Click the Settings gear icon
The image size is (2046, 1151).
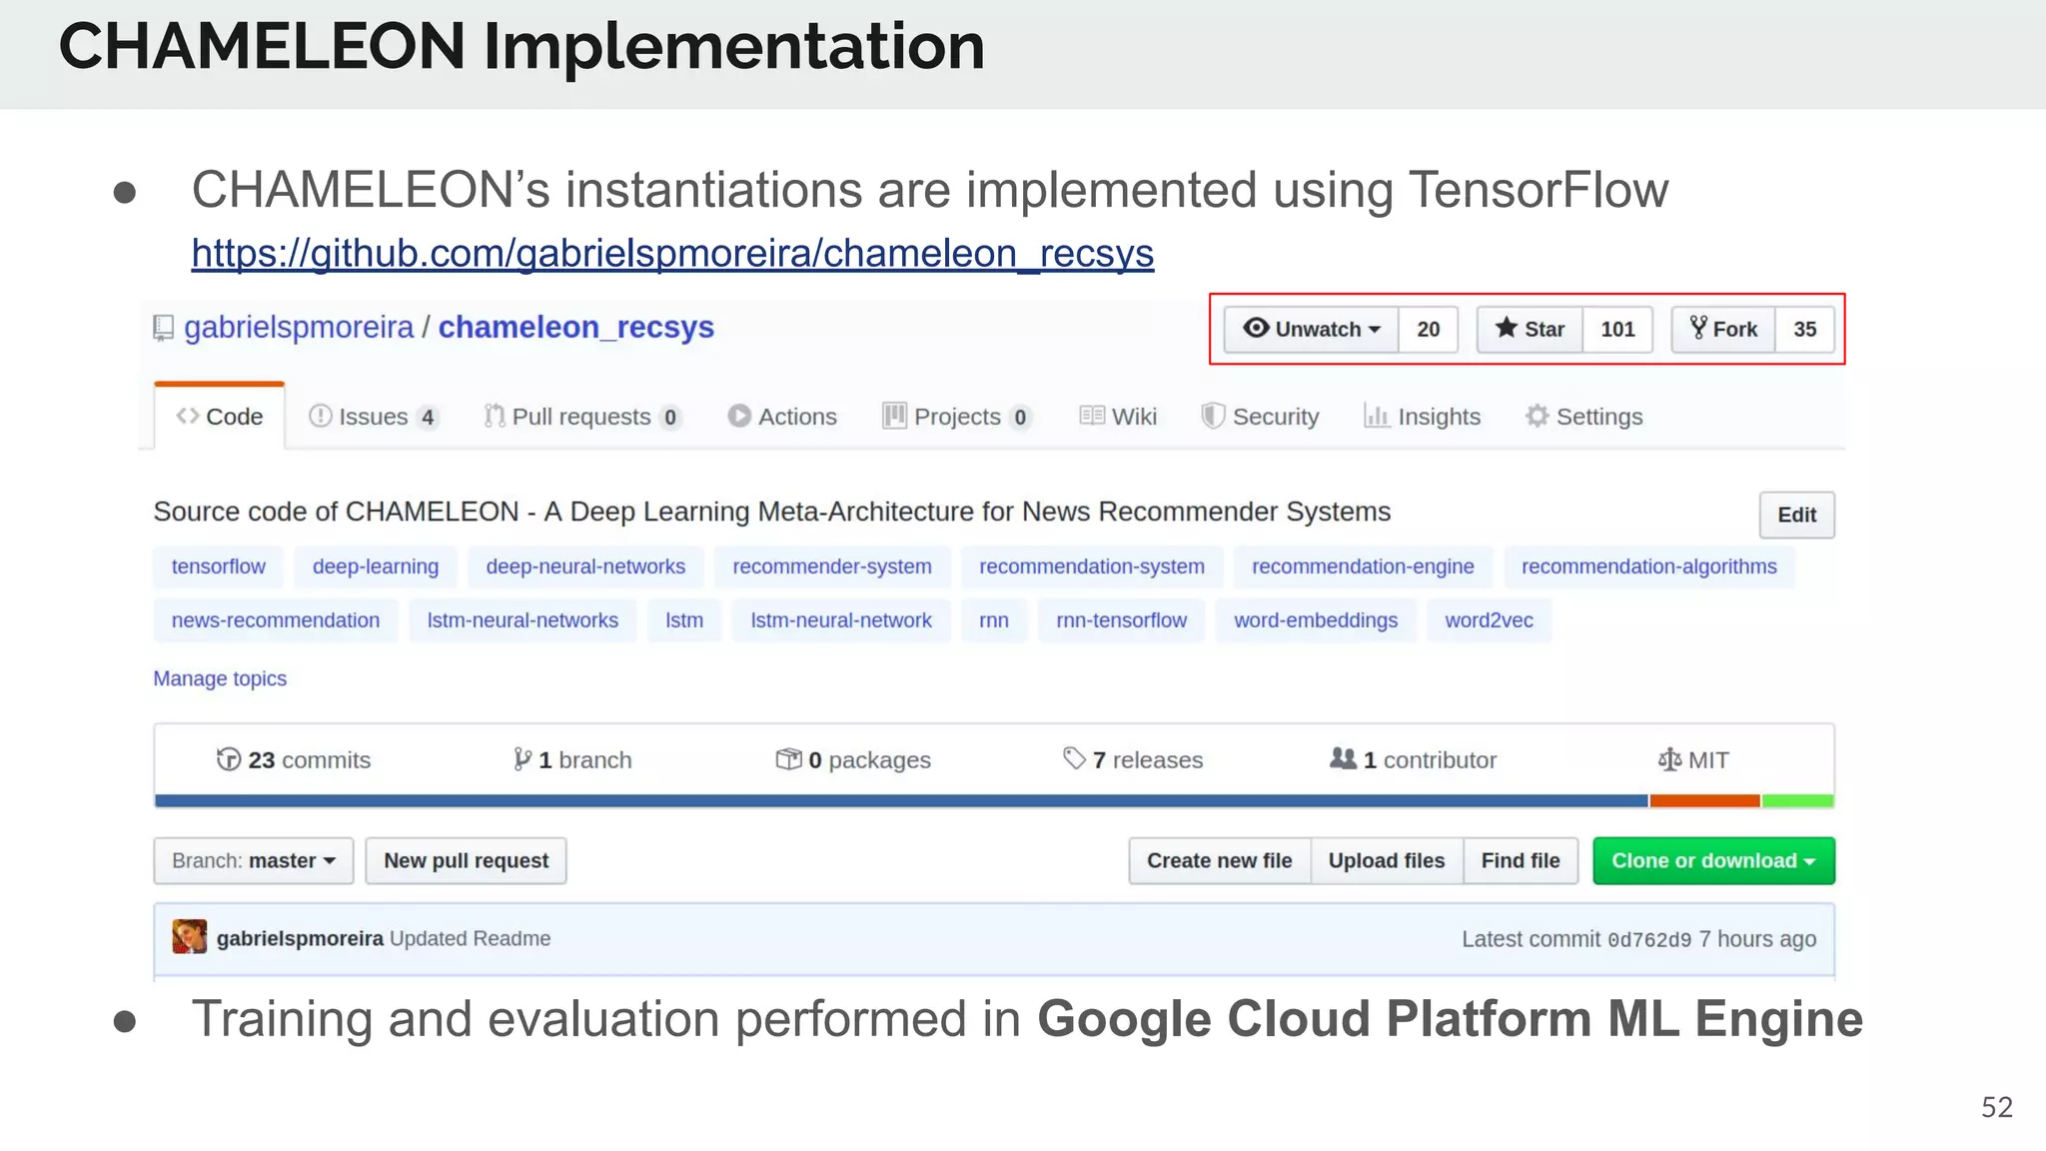point(1537,416)
